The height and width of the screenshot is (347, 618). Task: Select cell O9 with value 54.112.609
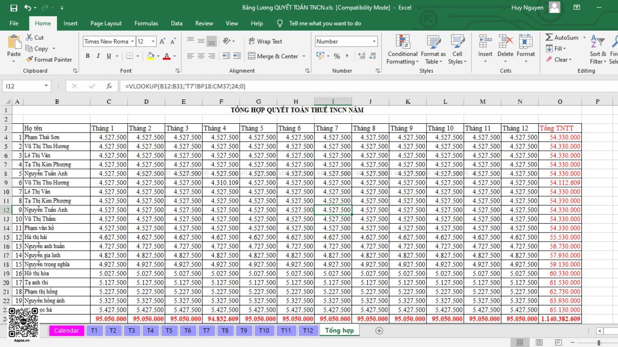click(560, 183)
